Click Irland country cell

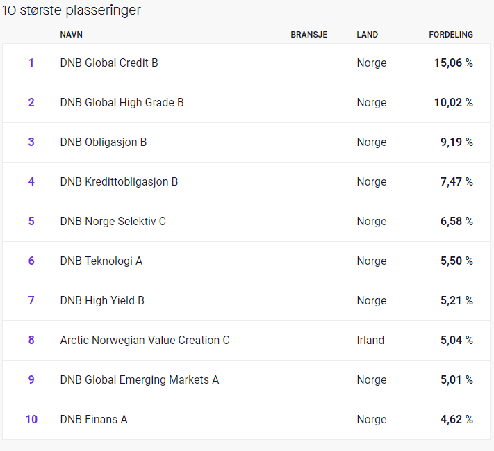(370, 341)
